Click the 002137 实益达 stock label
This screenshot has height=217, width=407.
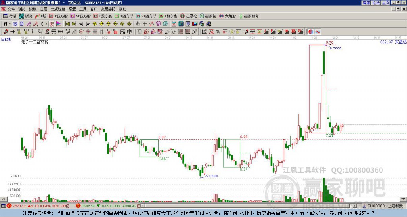(x=393, y=42)
